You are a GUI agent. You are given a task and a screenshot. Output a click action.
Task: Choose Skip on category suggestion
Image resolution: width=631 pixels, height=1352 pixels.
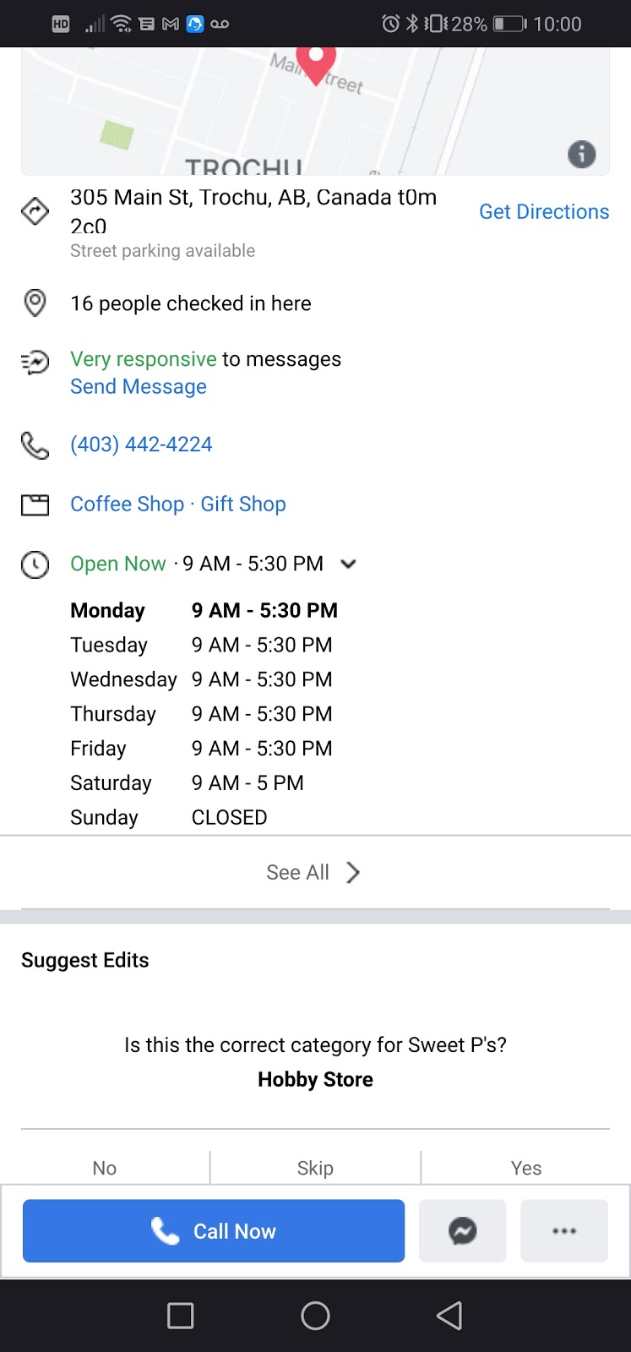pos(315,1168)
